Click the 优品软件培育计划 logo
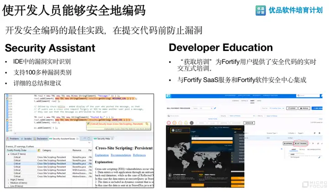 [289, 10]
